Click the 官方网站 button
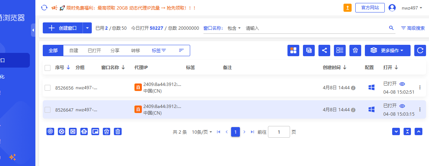This screenshot has height=166, width=429. tap(370, 8)
